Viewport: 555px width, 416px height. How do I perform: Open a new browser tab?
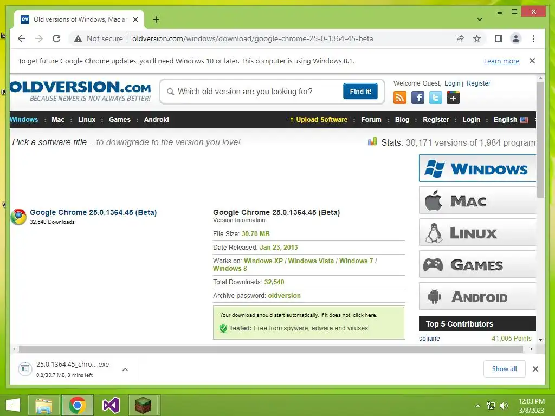156,19
